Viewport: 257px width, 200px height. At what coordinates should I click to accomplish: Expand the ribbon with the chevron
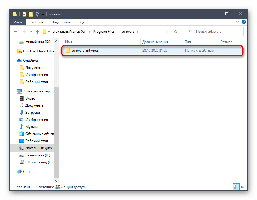(237, 22)
